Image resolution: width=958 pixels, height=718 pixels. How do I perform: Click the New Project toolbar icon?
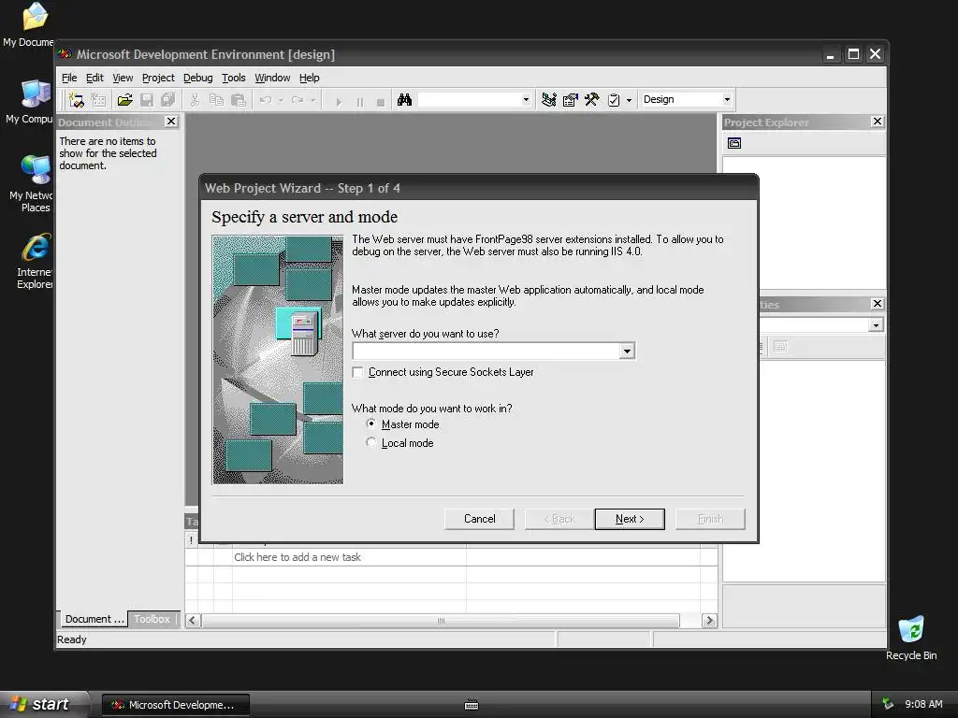pos(77,100)
